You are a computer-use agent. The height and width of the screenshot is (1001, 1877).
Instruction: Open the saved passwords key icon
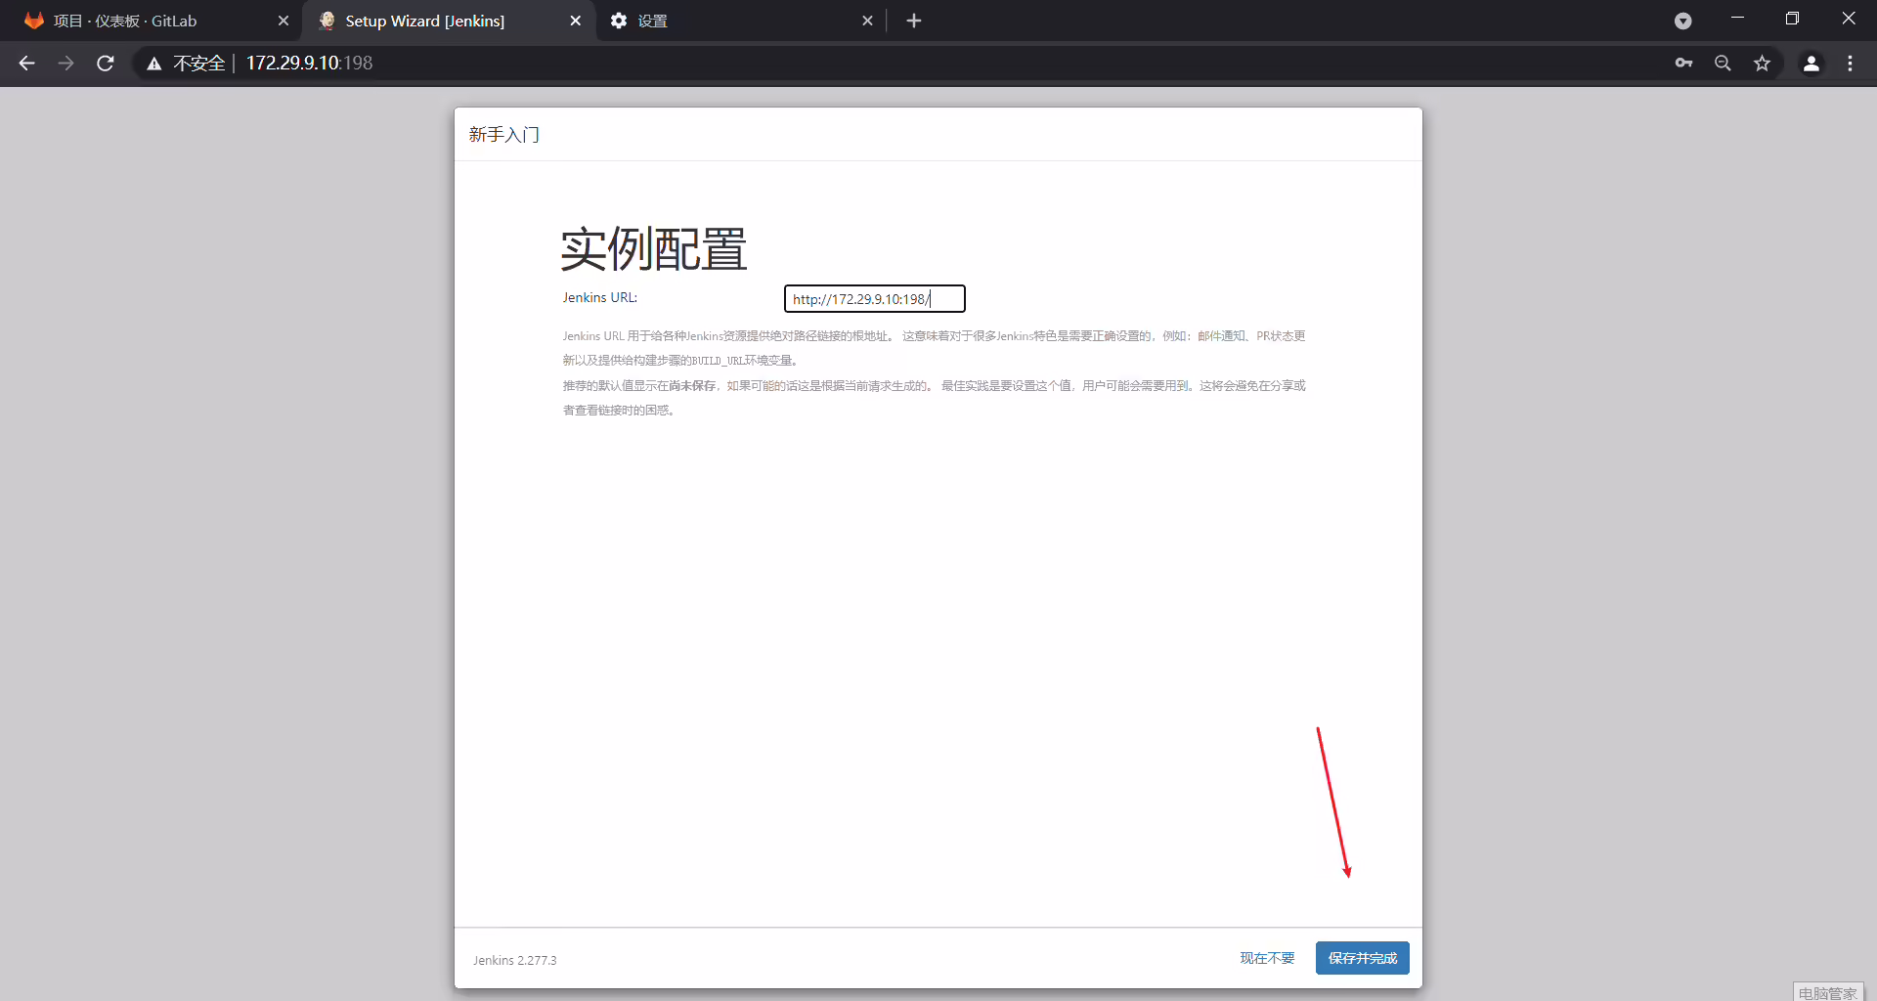tap(1683, 64)
